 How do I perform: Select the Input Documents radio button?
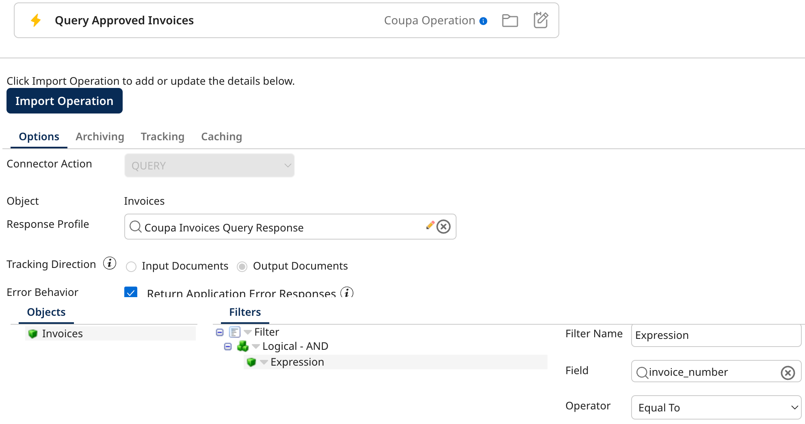coord(131,266)
